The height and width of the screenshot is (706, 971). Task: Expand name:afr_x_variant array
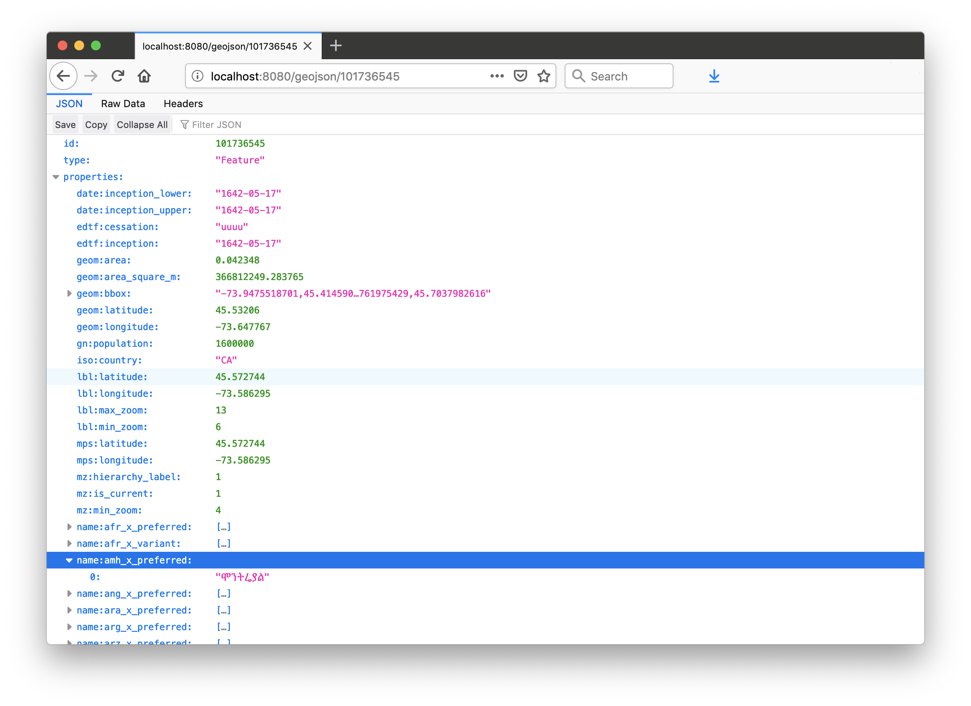click(x=69, y=544)
